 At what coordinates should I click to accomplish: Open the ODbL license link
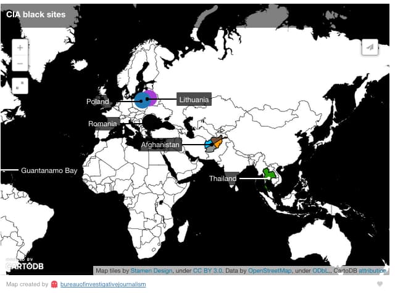pos(321,271)
